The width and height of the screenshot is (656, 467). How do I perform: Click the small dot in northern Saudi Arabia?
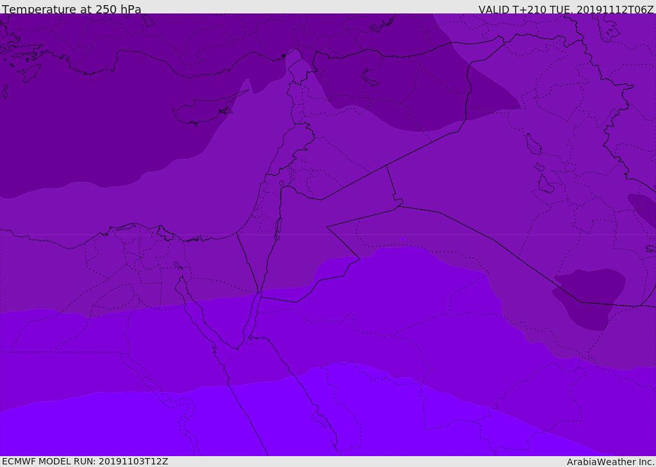coord(402,240)
